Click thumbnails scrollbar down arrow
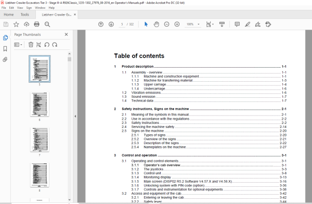This screenshot has width=312, height=204. [x=69, y=200]
